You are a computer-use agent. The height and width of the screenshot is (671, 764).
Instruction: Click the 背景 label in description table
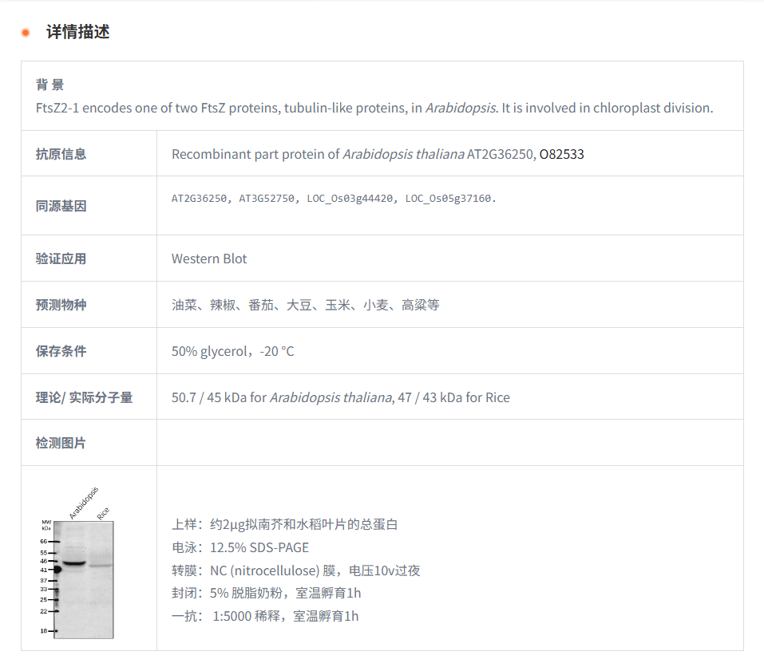[x=49, y=85]
